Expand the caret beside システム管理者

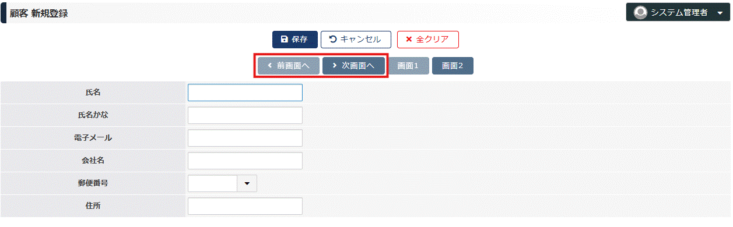point(720,13)
